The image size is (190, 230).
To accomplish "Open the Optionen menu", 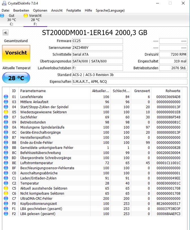I will 40,10.
